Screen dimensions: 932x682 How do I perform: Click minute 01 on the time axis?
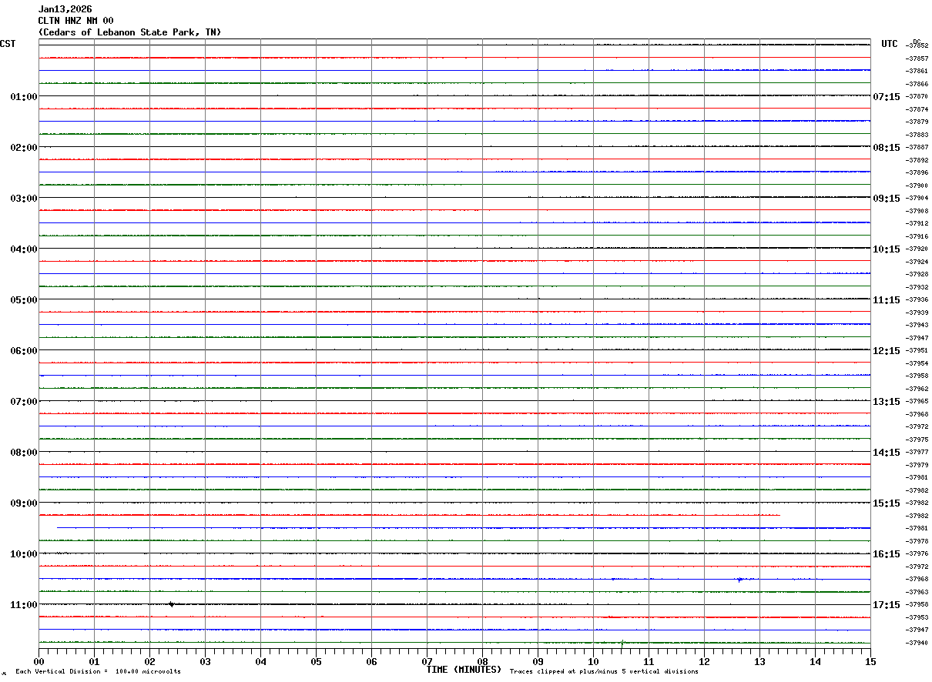94,661
